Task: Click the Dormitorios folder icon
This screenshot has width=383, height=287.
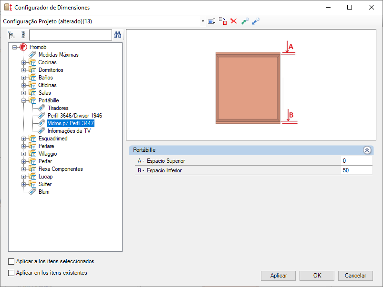Action: (x=32, y=70)
